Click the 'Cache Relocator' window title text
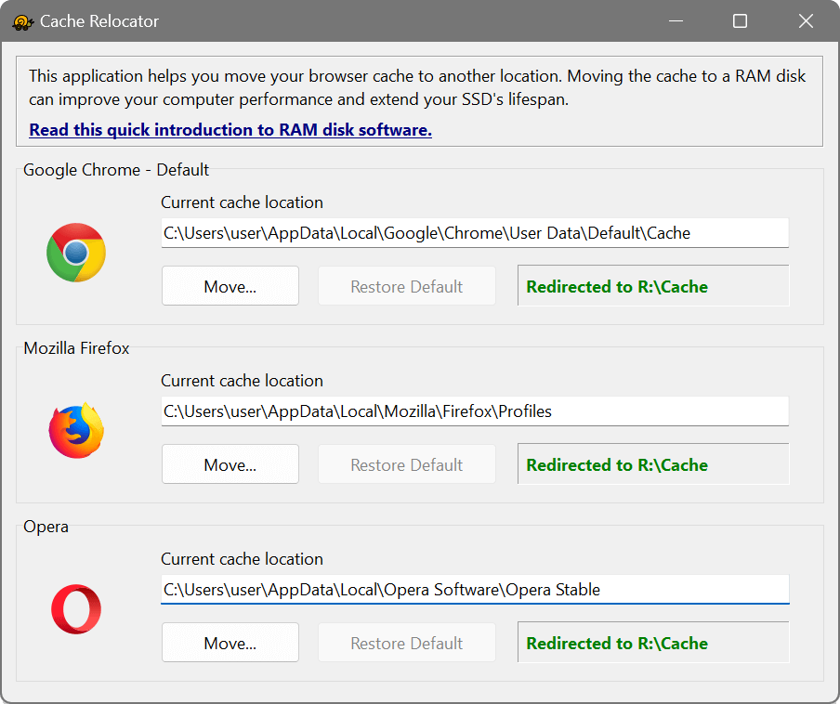Screen dimensions: 840x704 tap(99, 21)
